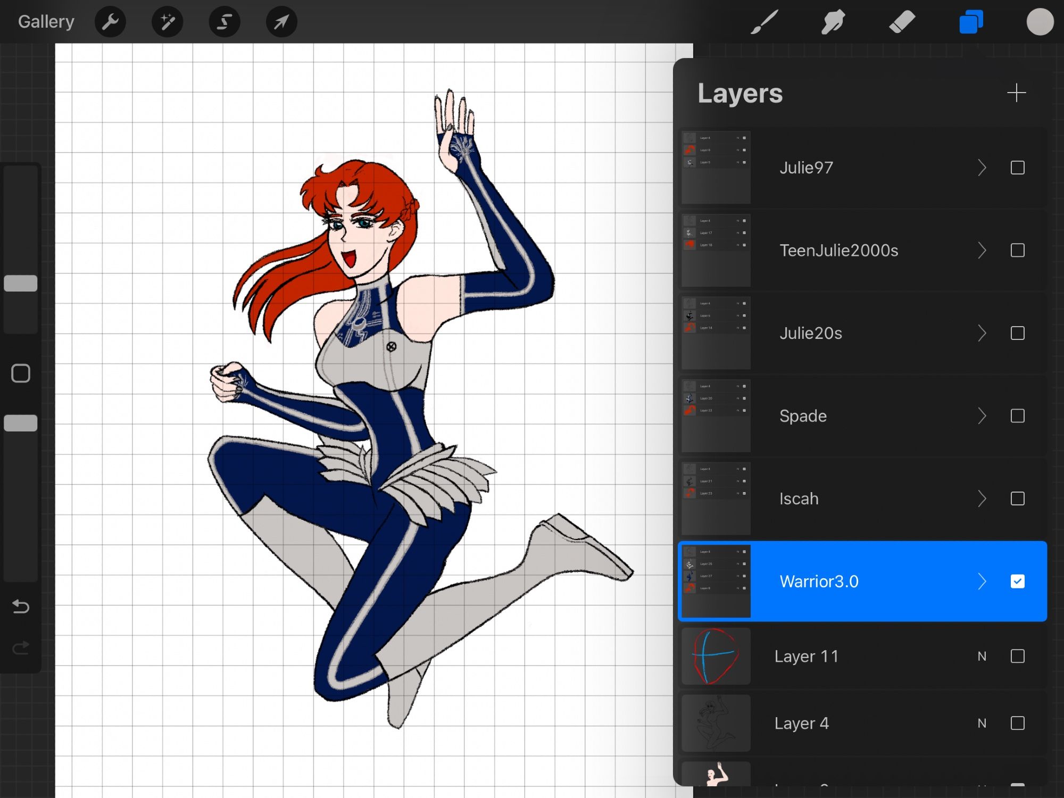Select the TeenJulie2000s group name
The width and height of the screenshot is (1064, 798).
(839, 250)
